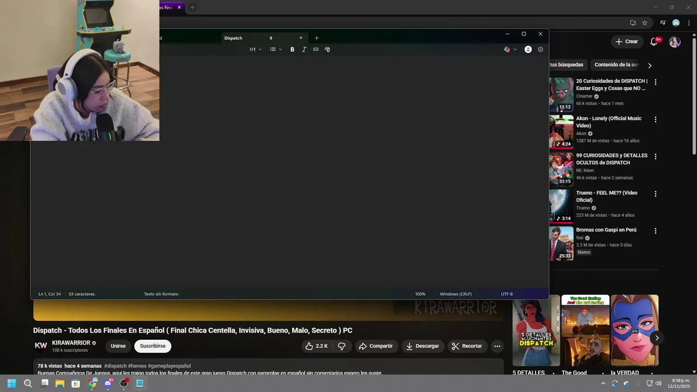
Task: Open the Notepad account profile icon
Action: [x=528, y=50]
